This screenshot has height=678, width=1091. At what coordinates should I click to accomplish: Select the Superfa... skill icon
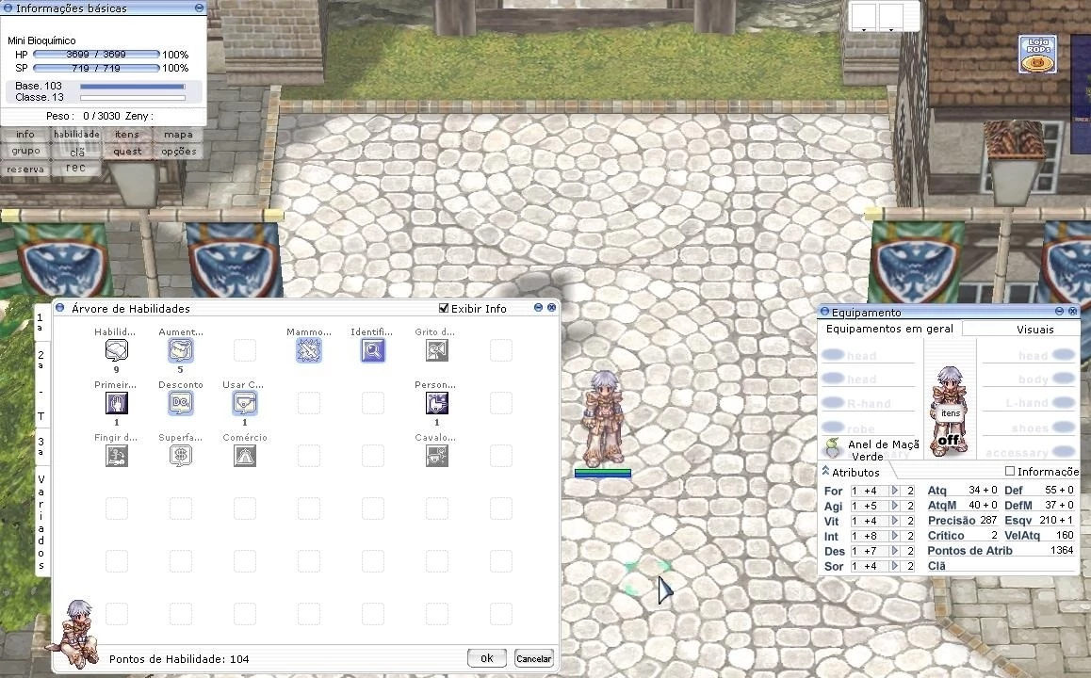click(x=180, y=456)
